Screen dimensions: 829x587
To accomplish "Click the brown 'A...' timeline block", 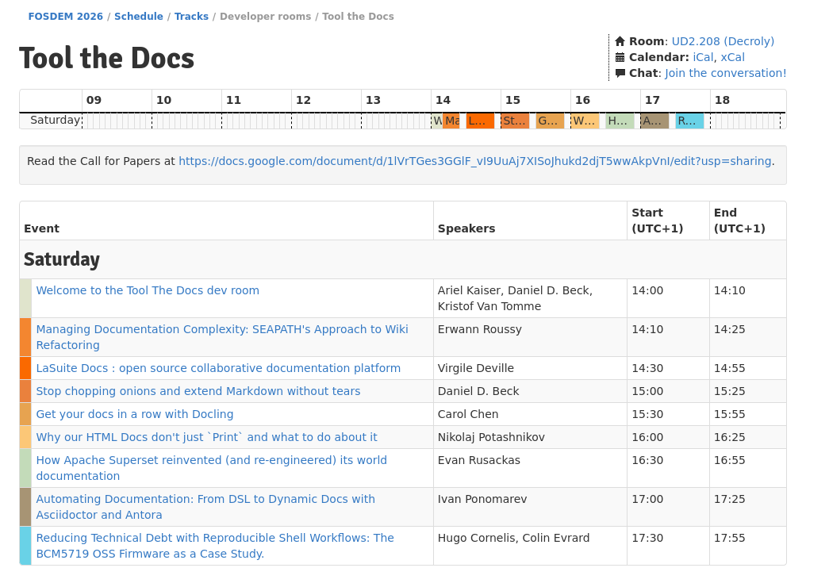I will pos(654,121).
